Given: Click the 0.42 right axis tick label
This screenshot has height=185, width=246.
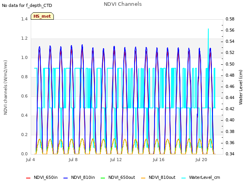Looking at the screenshot, I should [x=230, y=109].
